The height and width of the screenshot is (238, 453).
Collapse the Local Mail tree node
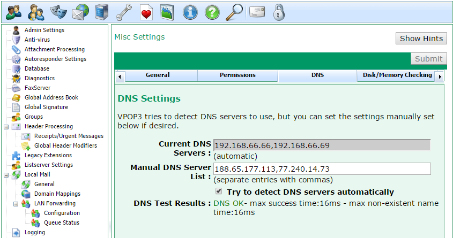point(6,175)
